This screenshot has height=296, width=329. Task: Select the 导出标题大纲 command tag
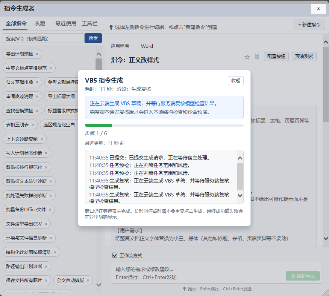pos(61,97)
